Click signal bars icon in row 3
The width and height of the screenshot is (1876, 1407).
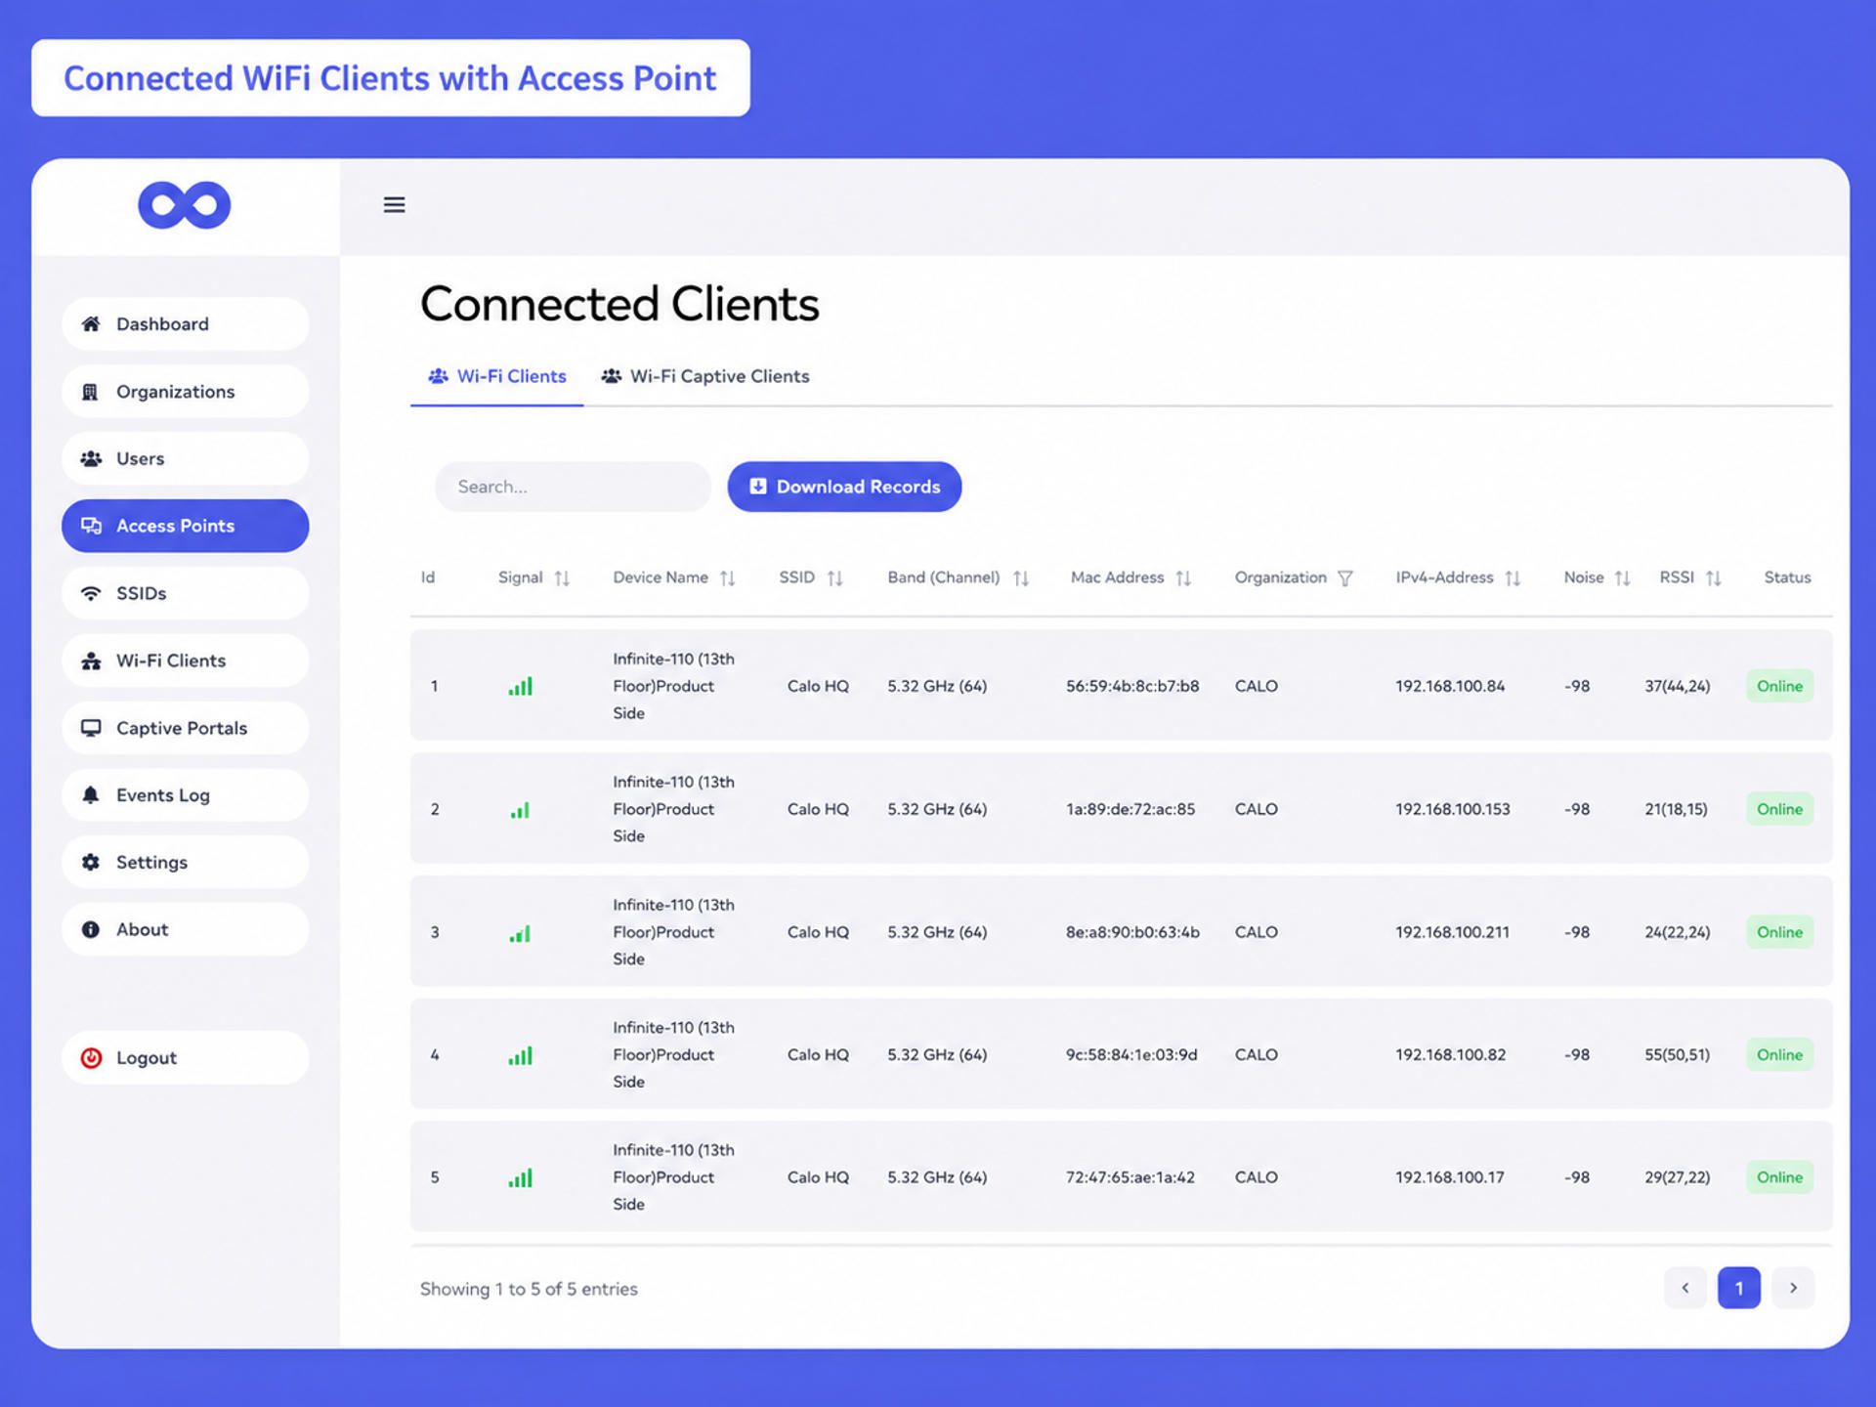point(520,934)
